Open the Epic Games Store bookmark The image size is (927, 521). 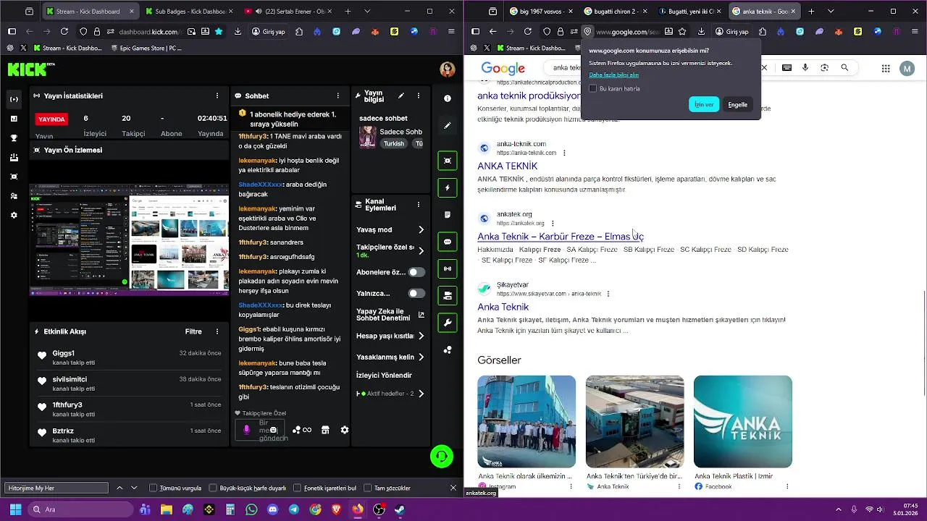[146, 48]
